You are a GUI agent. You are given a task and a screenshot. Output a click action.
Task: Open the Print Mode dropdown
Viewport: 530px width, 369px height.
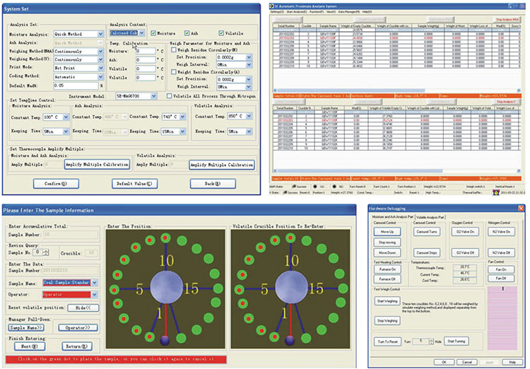point(100,68)
